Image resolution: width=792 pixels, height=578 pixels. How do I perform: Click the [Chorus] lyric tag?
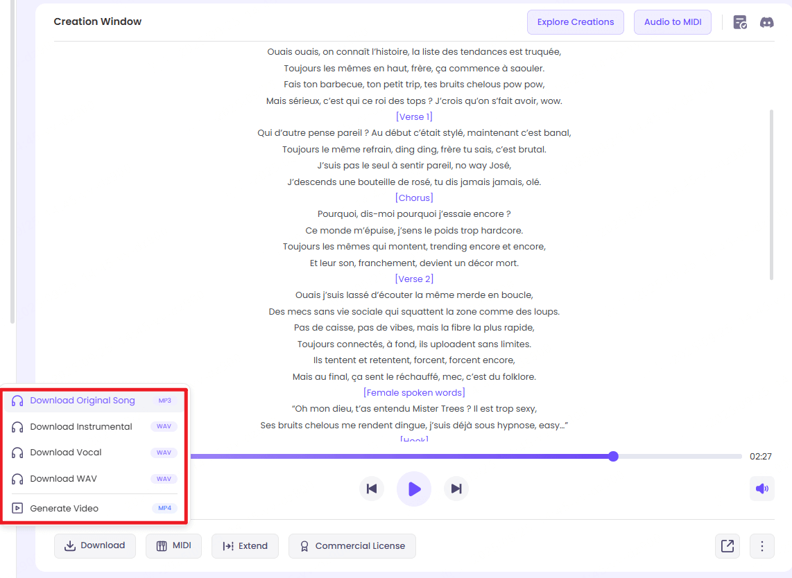coord(414,198)
